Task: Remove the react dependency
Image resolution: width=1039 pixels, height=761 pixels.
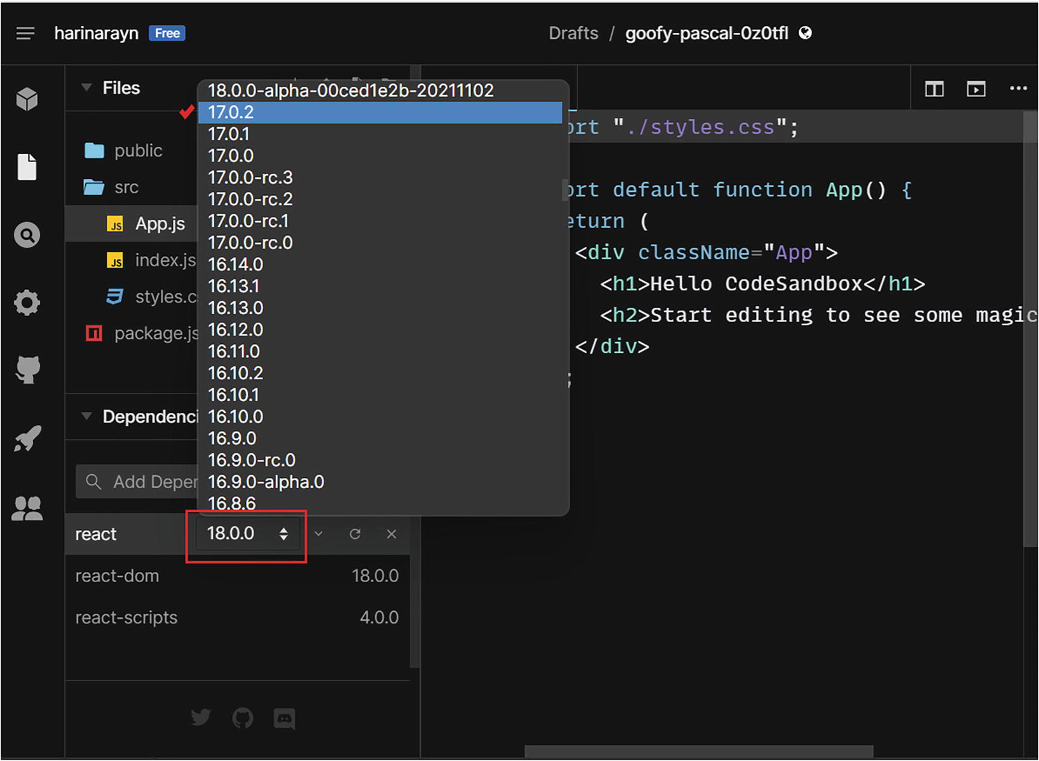Action: pos(392,534)
